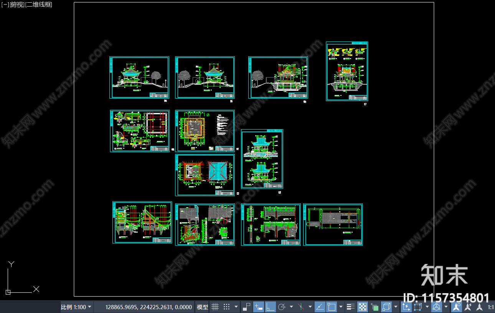Open selection filtering dropdown arrow
The width and height of the screenshot is (495, 313).
point(427,307)
